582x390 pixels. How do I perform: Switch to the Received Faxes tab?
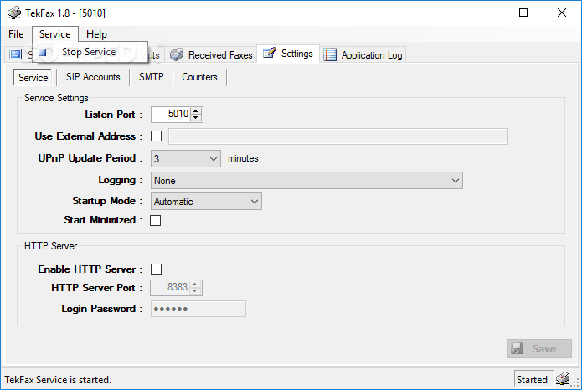[x=212, y=55]
